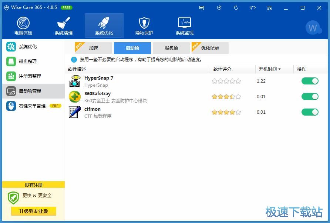Screen dimensions: 330x223
Task: Open the 系统监视 (System Monitor) section
Action: pos(184,25)
